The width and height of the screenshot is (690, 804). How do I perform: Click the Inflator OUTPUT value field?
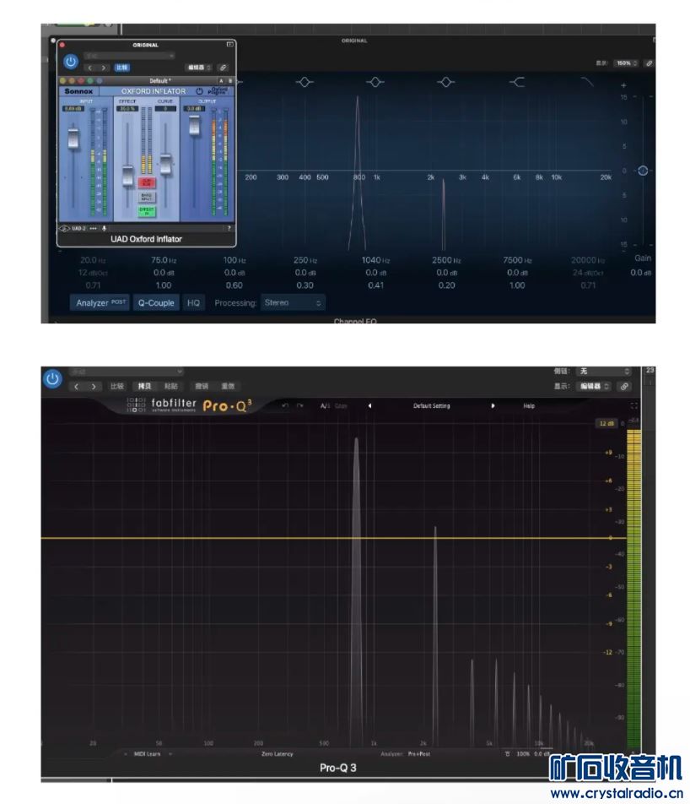194,109
